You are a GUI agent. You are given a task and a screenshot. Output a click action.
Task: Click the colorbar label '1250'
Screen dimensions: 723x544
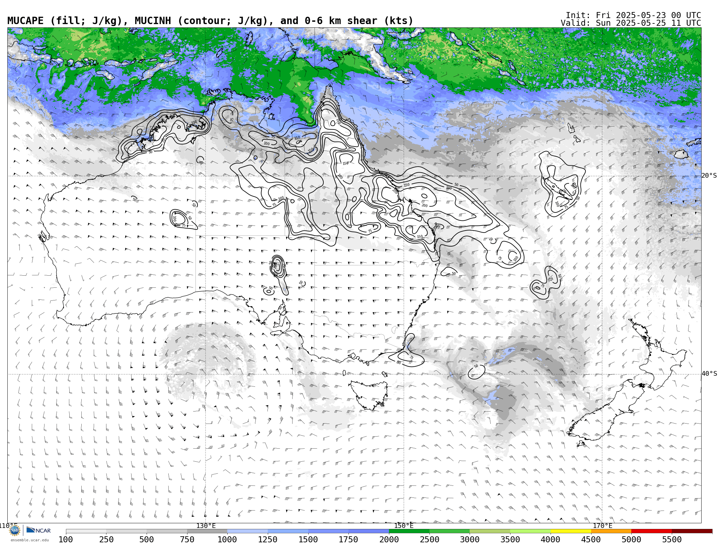pos(268,539)
